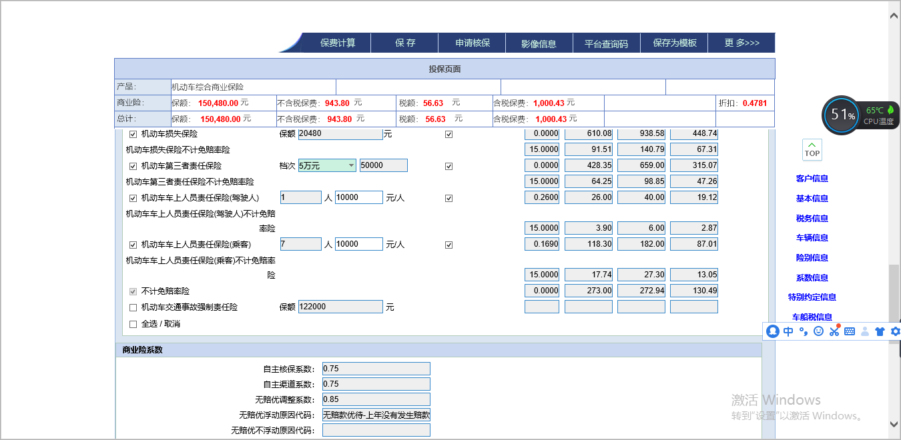Click the passenger seat count field 7
The height and width of the screenshot is (440, 901).
point(301,244)
